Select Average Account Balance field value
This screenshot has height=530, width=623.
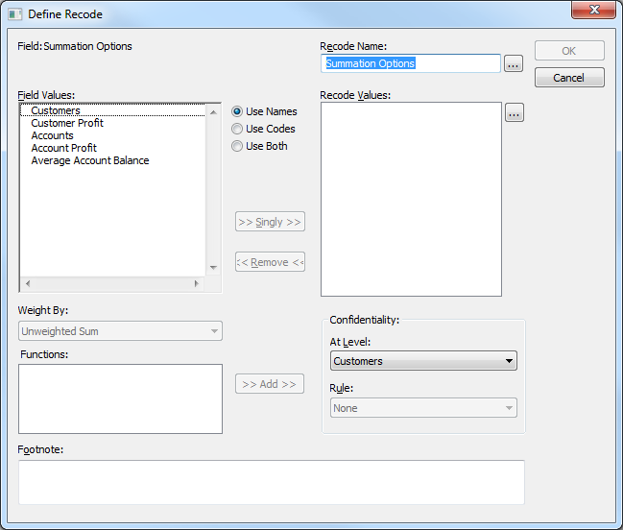pos(90,160)
